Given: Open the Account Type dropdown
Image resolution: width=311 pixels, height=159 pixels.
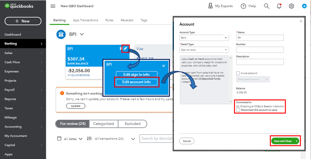Looking at the screenshot, I should (204, 37).
